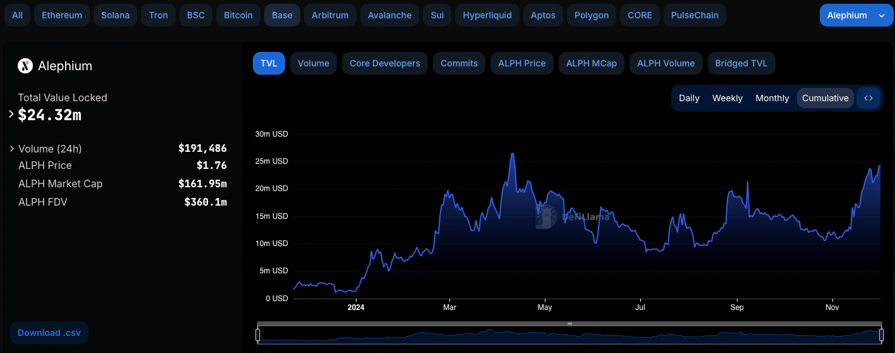895x353 pixels.
Task: Toggle the ALPH Price chart metric
Action: [x=522, y=63]
